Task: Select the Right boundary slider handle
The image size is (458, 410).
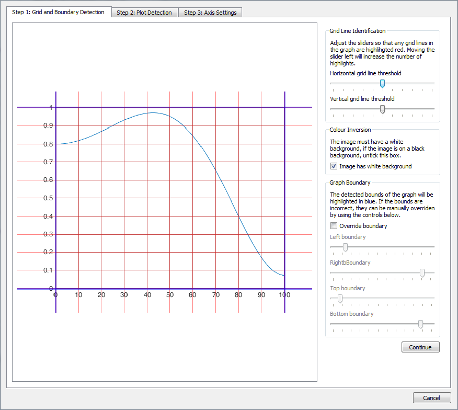Action: pyautogui.click(x=422, y=272)
